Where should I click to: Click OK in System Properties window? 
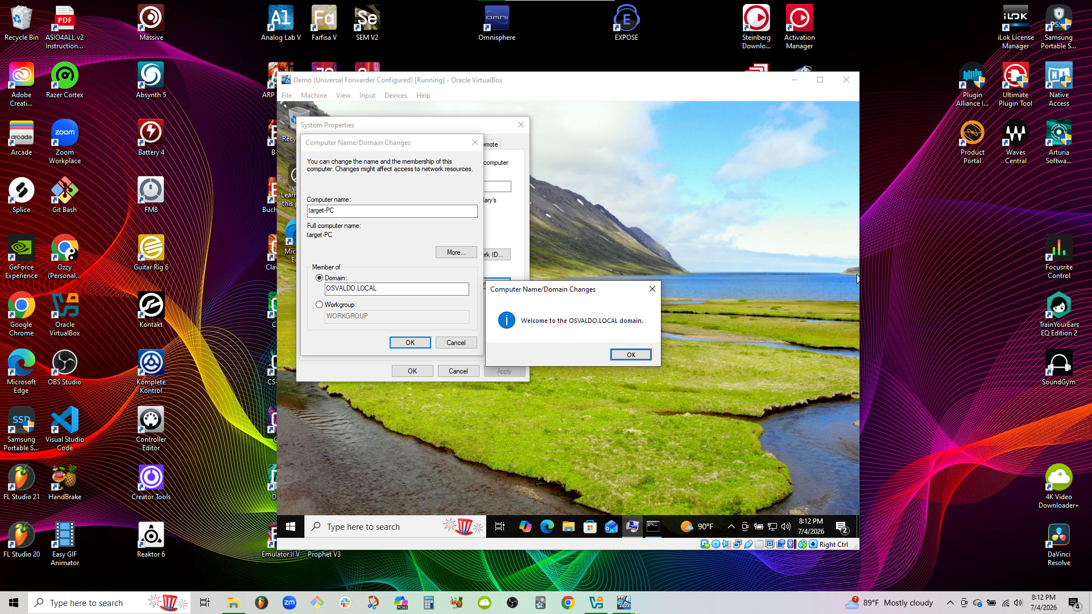412,371
